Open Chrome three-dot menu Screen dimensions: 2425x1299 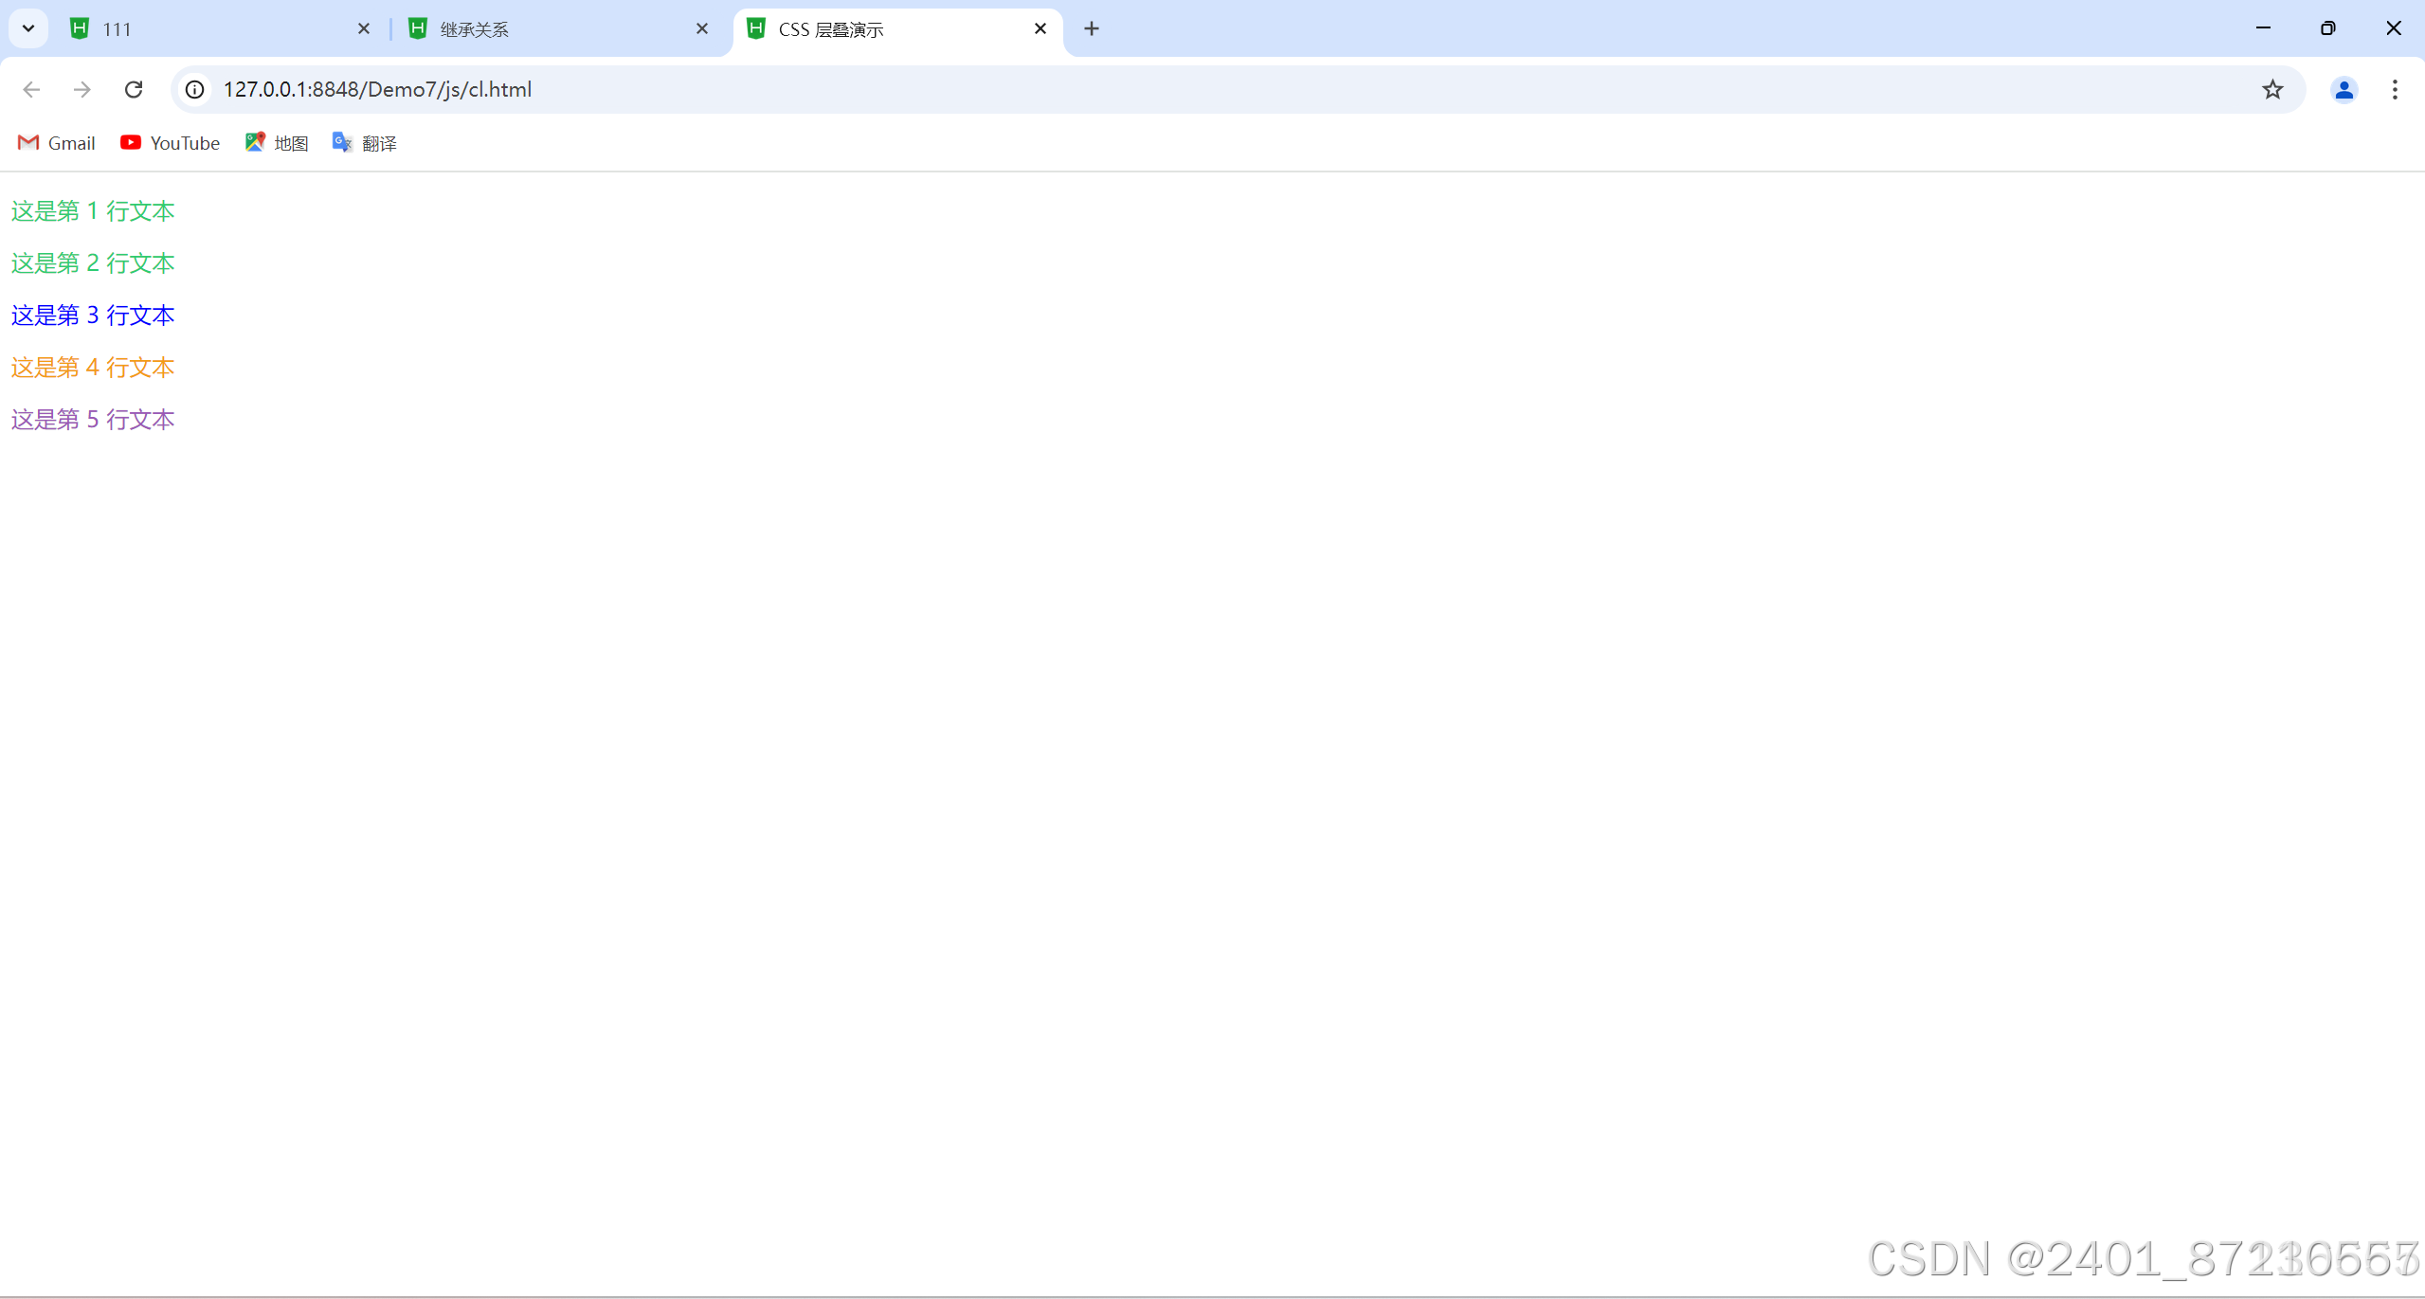[x=2395, y=89]
